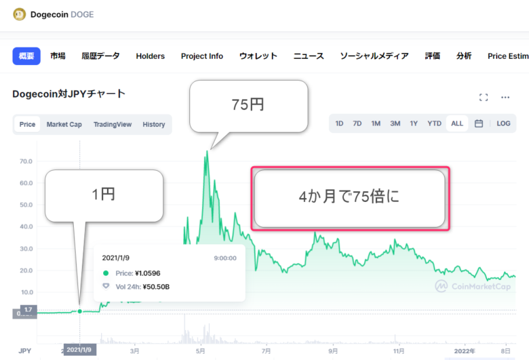Open the 評価 tab
This screenshot has height=360, width=529.
coord(432,56)
